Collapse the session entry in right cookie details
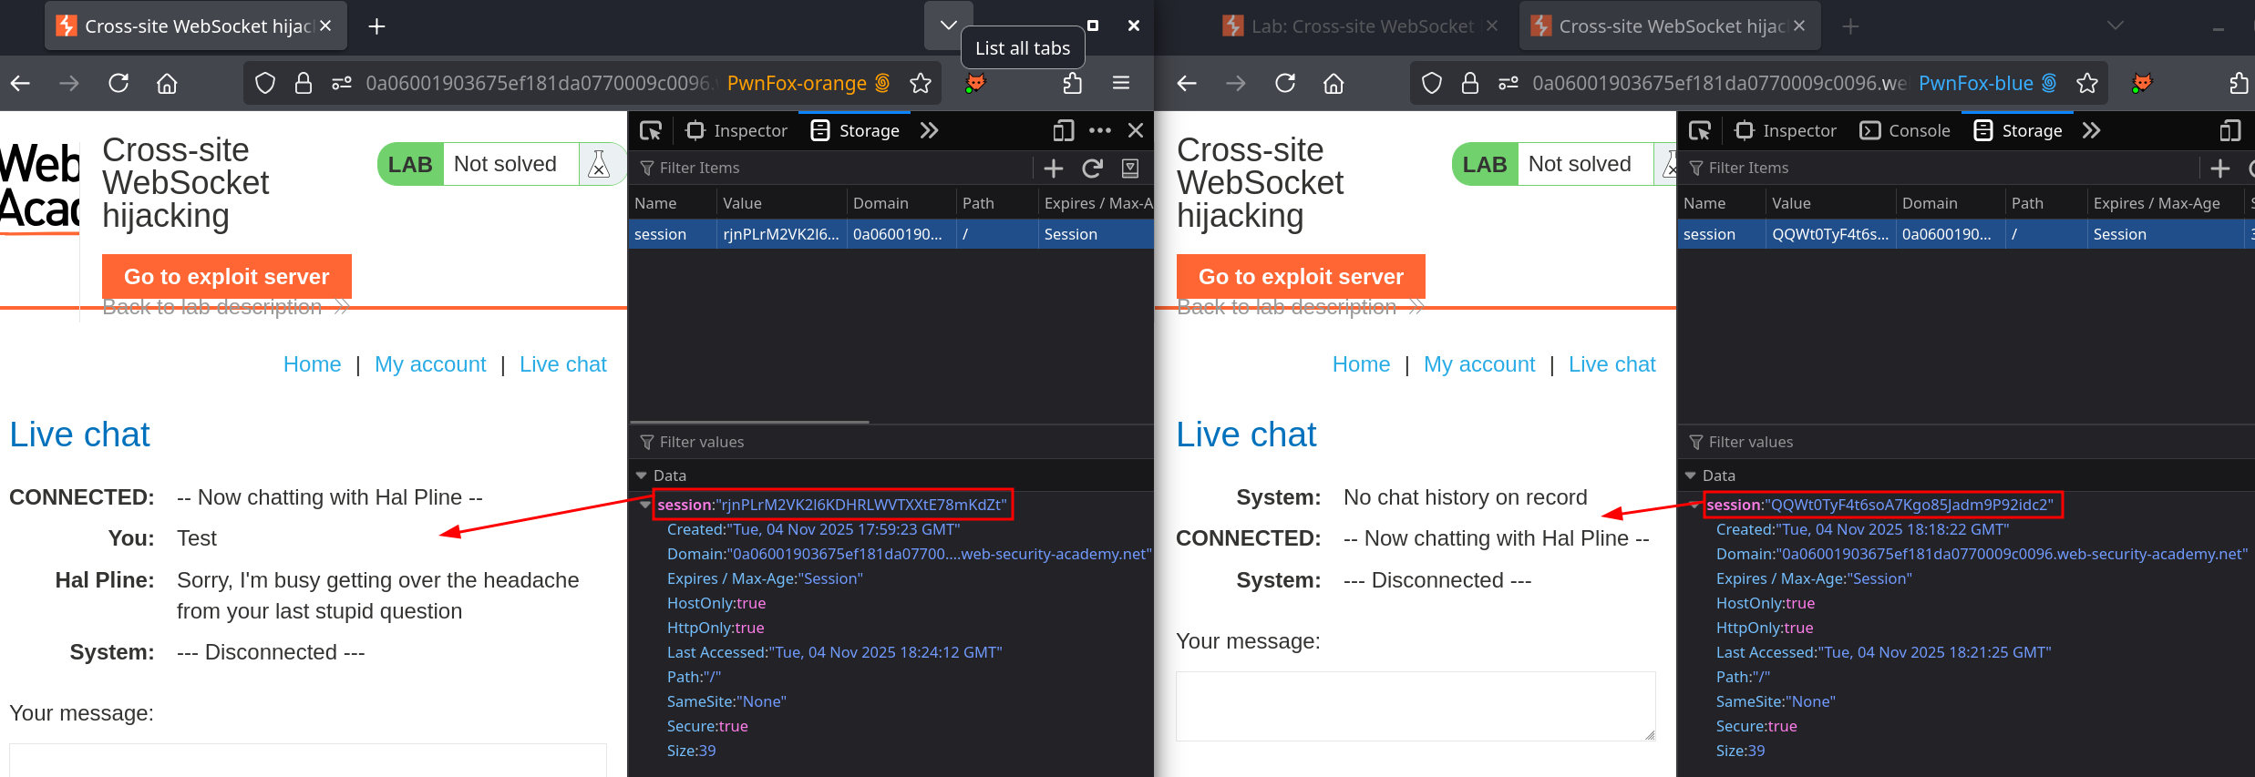The height and width of the screenshot is (777, 2255). tap(1694, 505)
